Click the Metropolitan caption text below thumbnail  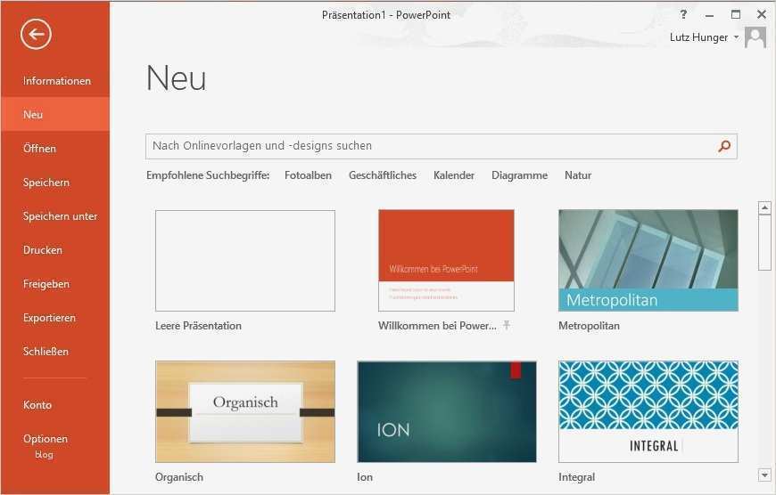pos(589,326)
